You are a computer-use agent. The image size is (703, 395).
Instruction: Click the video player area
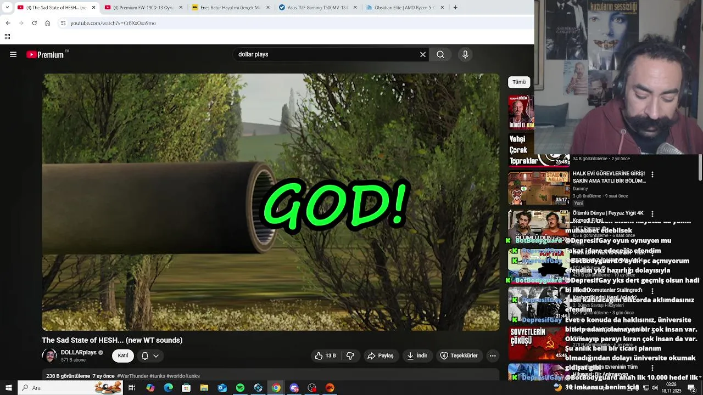(271, 202)
